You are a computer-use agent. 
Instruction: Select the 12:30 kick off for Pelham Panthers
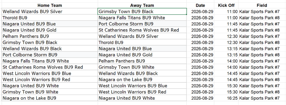(226, 36)
